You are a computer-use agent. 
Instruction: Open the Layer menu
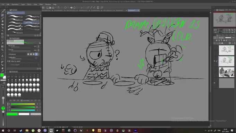coord(23,5)
